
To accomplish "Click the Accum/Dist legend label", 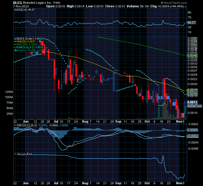I will click(x=24, y=154).
